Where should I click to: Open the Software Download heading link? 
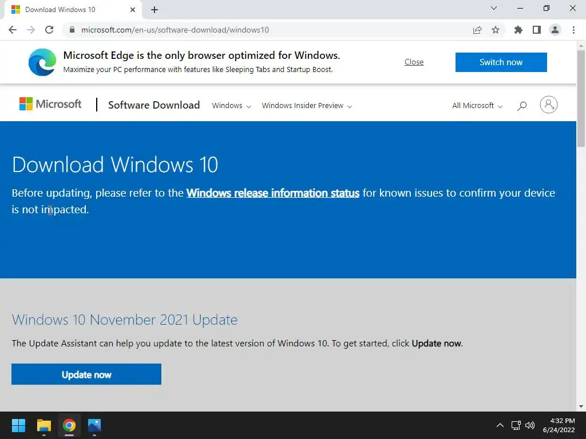pos(154,105)
